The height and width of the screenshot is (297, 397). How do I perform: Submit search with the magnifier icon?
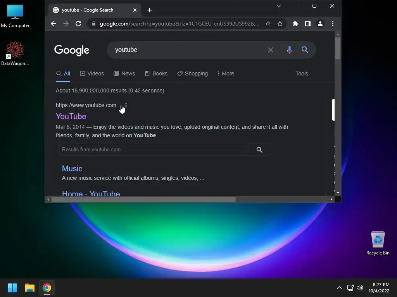[x=305, y=50]
